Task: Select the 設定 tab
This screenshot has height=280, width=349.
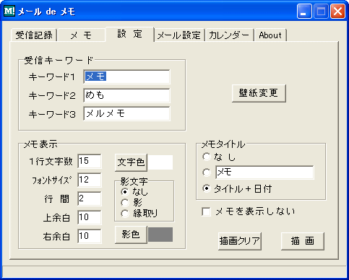Action: pyautogui.click(x=129, y=34)
